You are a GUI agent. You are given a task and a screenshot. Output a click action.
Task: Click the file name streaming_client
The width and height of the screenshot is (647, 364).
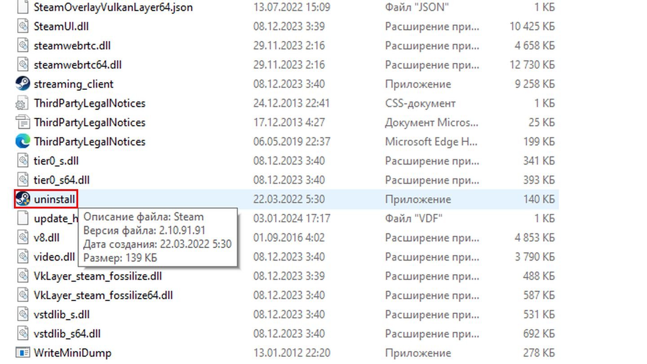pos(74,84)
